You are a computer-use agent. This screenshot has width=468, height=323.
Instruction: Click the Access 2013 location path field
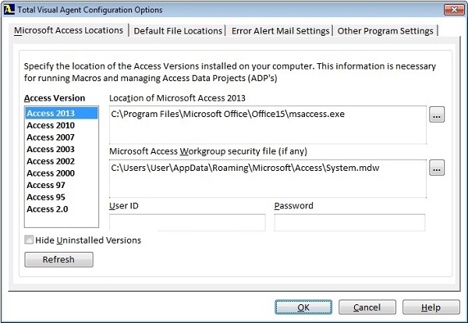[x=268, y=125]
